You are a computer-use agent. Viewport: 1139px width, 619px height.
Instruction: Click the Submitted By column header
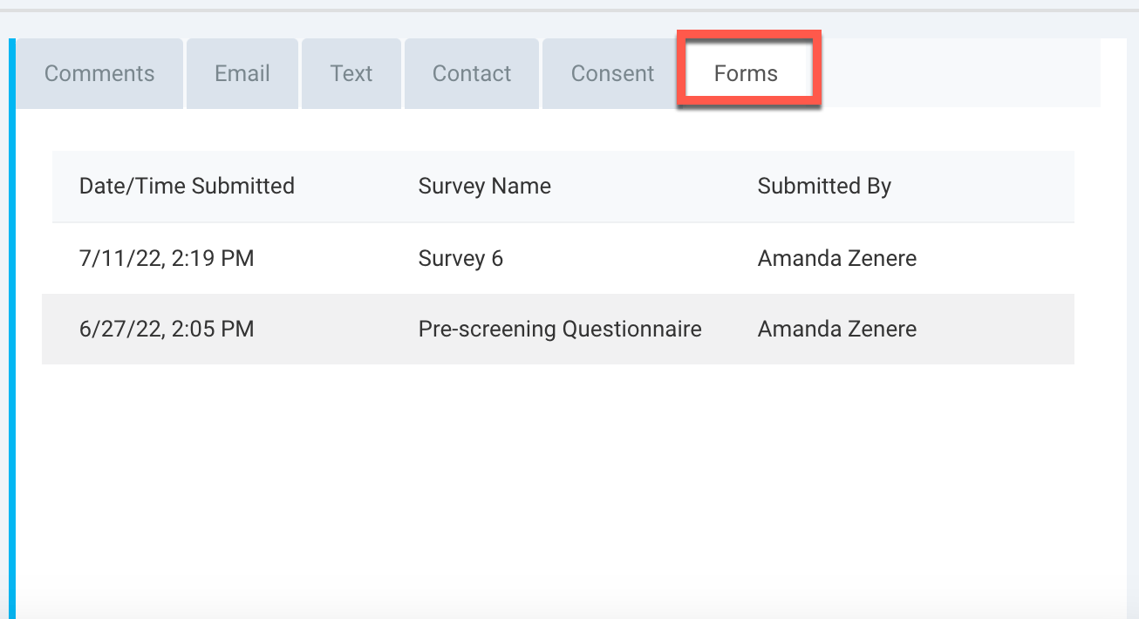(x=824, y=186)
